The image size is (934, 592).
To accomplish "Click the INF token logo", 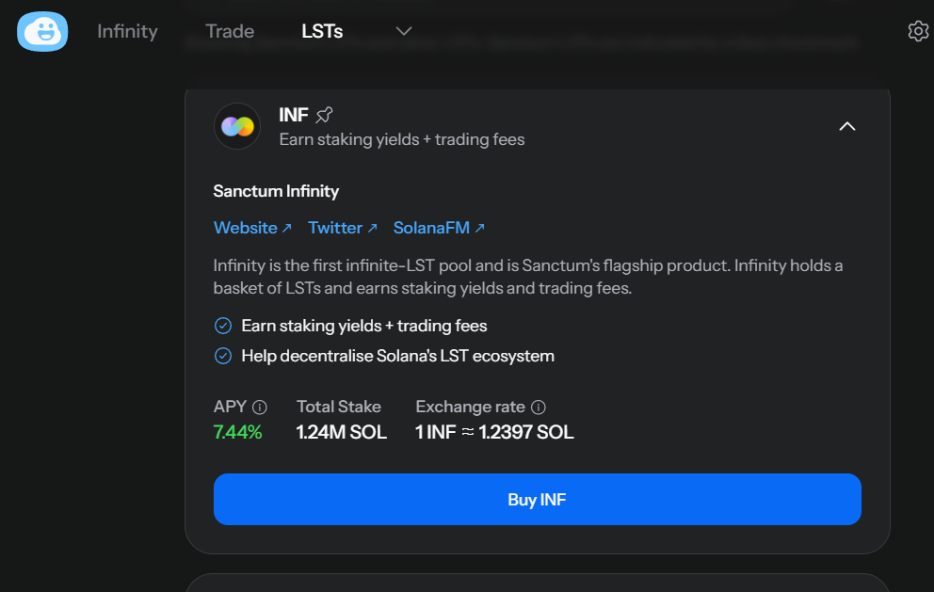I will coord(237,126).
